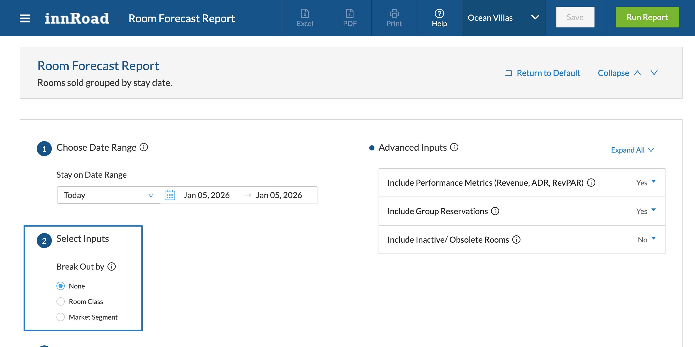Choose Market Segment break out option
This screenshot has width=695, height=347.
point(61,317)
